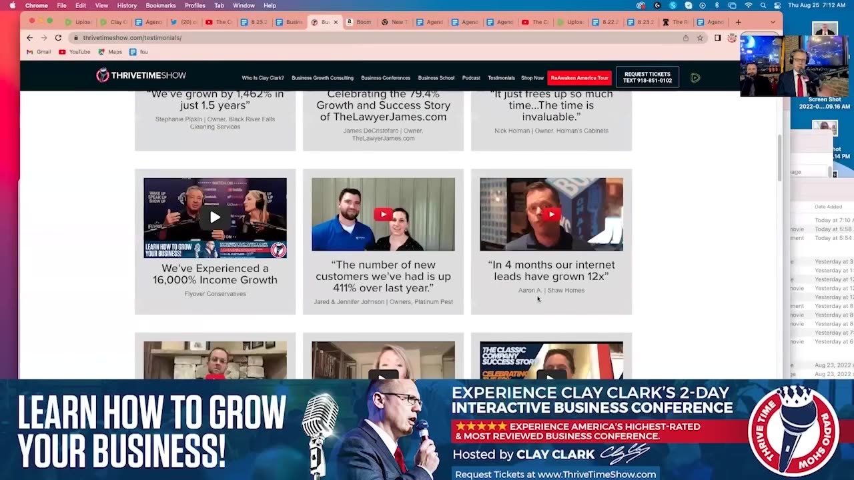Play the Flyover Conservatives video
This screenshot has height=480, width=854.
click(x=215, y=217)
